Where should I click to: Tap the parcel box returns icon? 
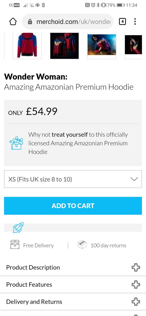coord(82,245)
